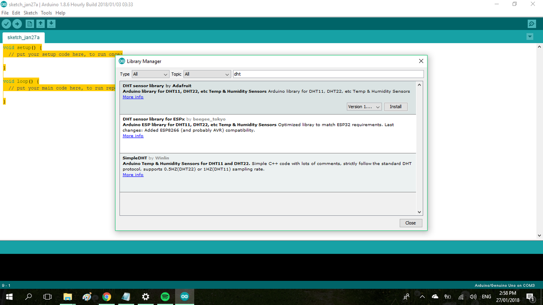Open the Sketch menu
543x305 pixels.
click(31, 13)
